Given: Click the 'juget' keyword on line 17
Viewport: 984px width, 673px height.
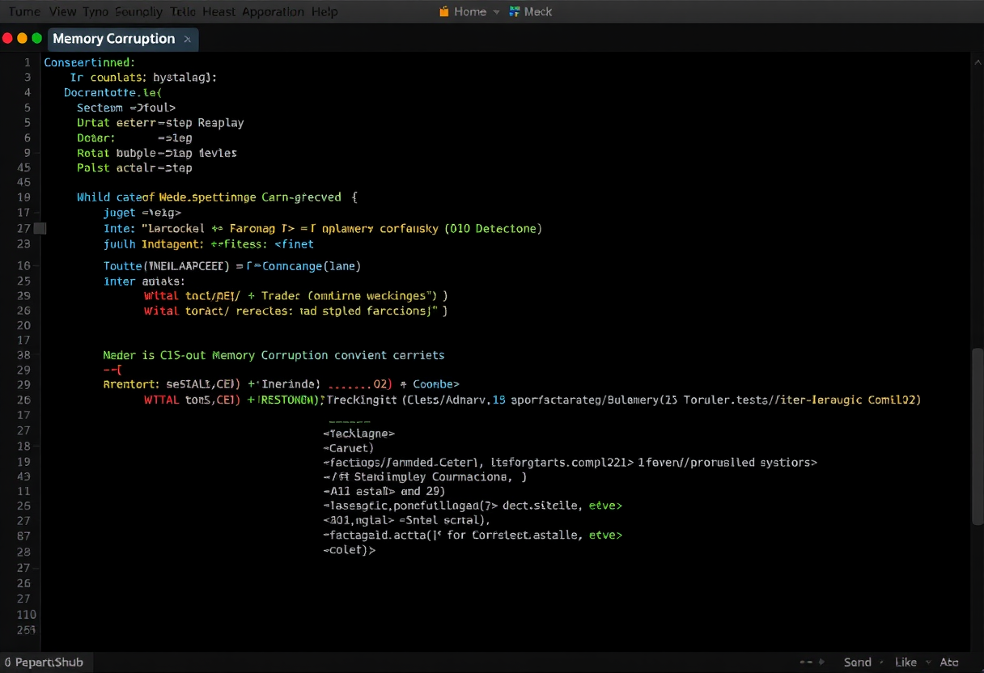Looking at the screenshot, I should point(119,213).
